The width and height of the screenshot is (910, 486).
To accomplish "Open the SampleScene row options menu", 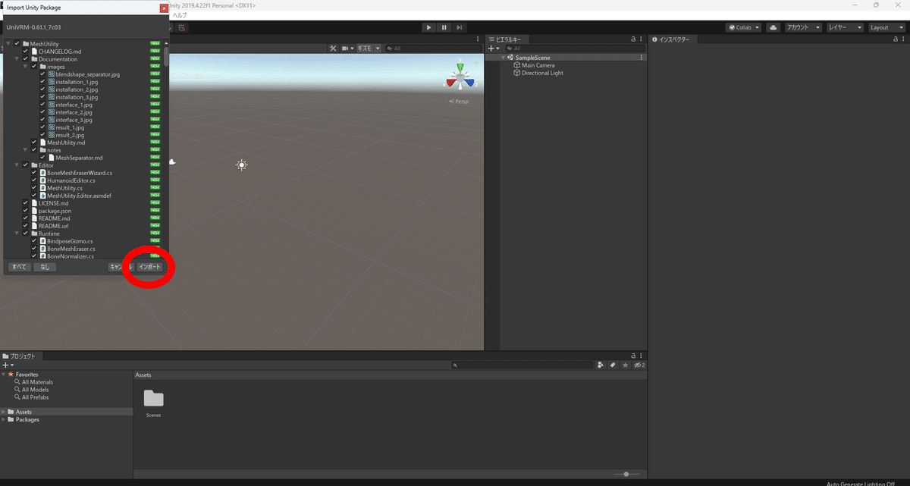I will tap(642, 58).
